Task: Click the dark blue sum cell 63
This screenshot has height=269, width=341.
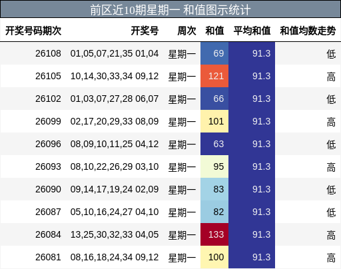Action: click(214, 144)
